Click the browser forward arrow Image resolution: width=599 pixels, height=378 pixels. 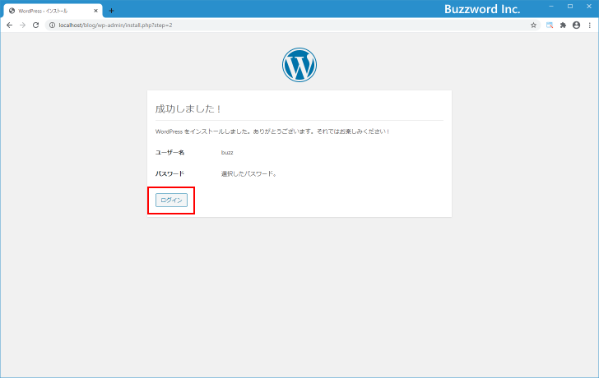click(22, 25)
